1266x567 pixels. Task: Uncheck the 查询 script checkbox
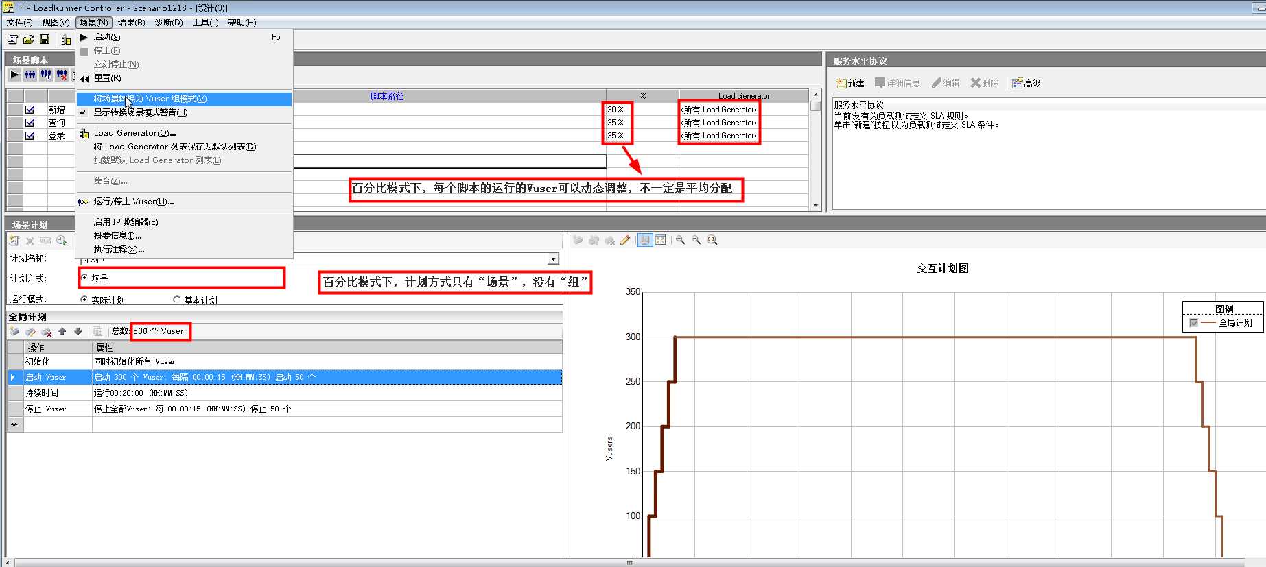[x=30, y=123]
